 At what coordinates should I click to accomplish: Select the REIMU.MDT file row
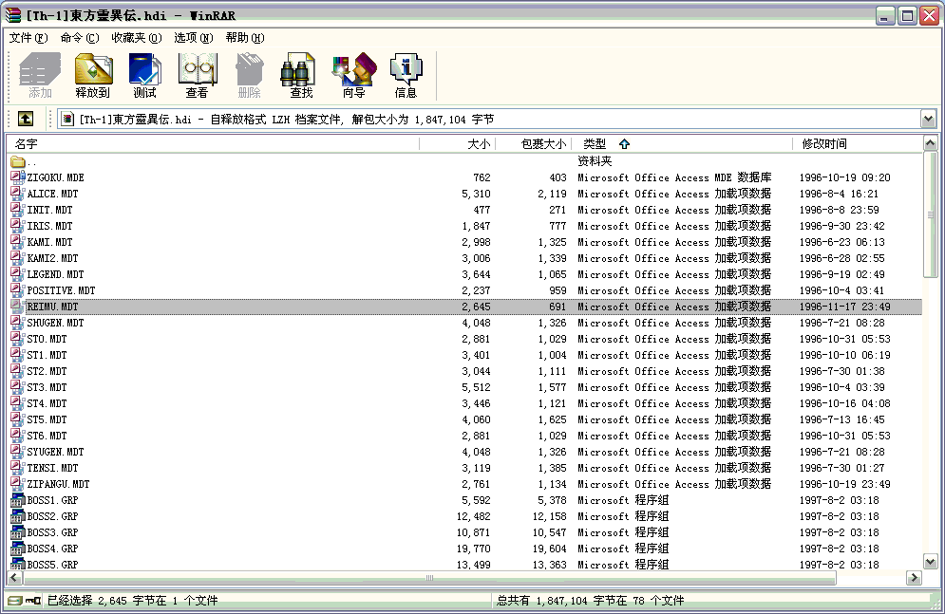point(465,307)
